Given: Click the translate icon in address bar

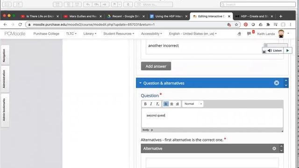Looking at the screenshot, I should [x=229, y=25].
